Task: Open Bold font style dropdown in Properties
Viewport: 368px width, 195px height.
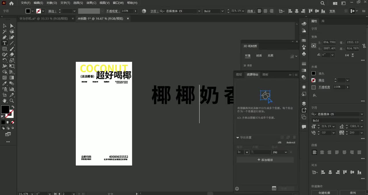Action: click(362, 120)
